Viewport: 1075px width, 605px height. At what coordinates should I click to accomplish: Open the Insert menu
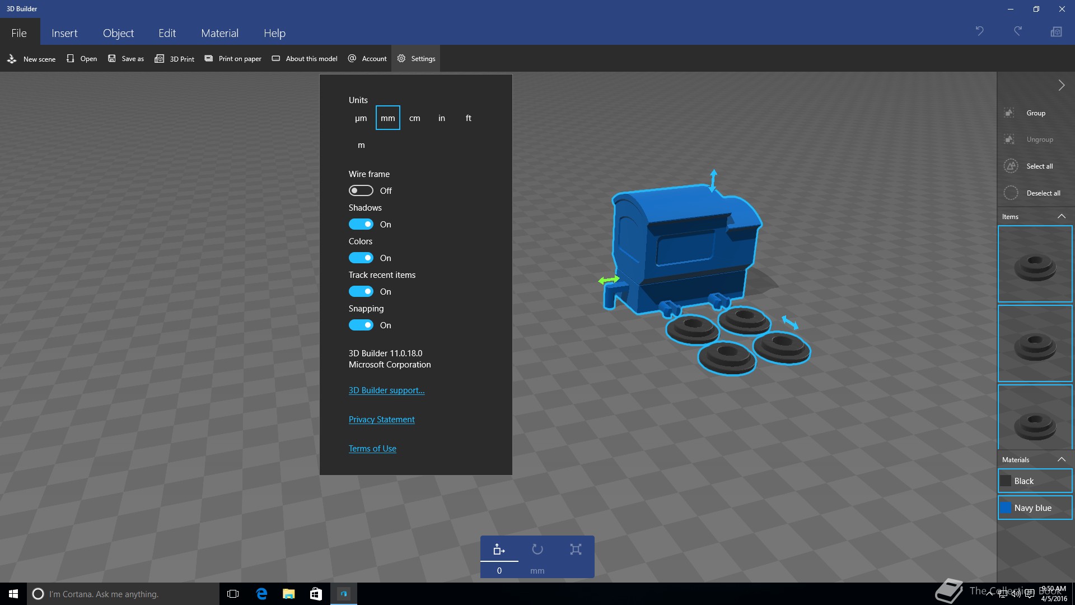(64, 33)
